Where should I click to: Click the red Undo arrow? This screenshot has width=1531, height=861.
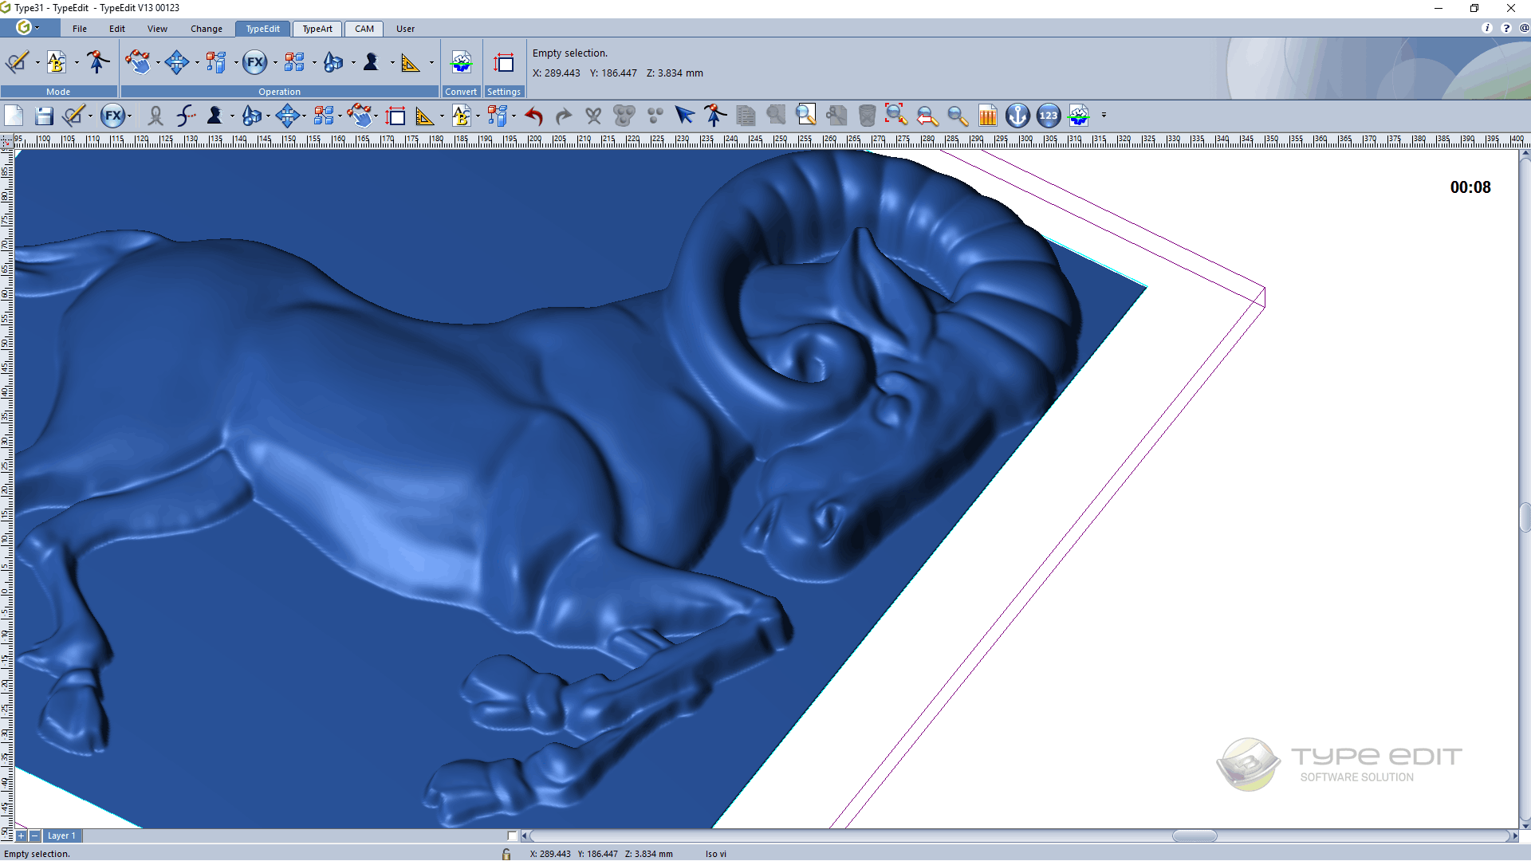pyautogui.click(x=533, y=116)
